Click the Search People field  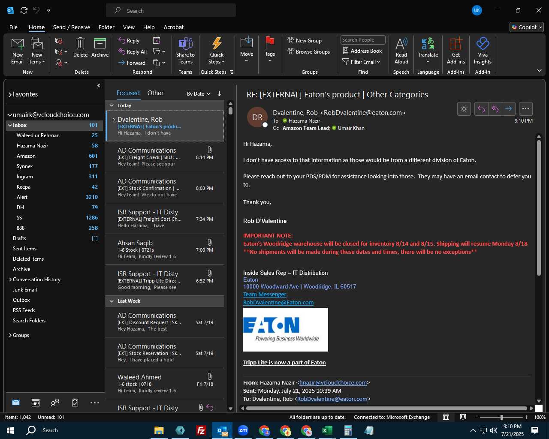pyautogui.click(x=363, y=40)
